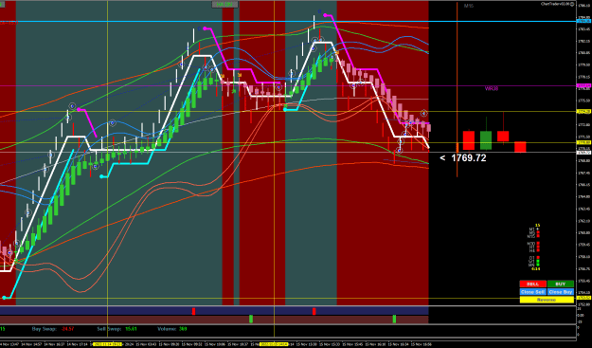The image size is (592, 348).
Task: Select the second red signal bar in subwindow
Action: 314,311
